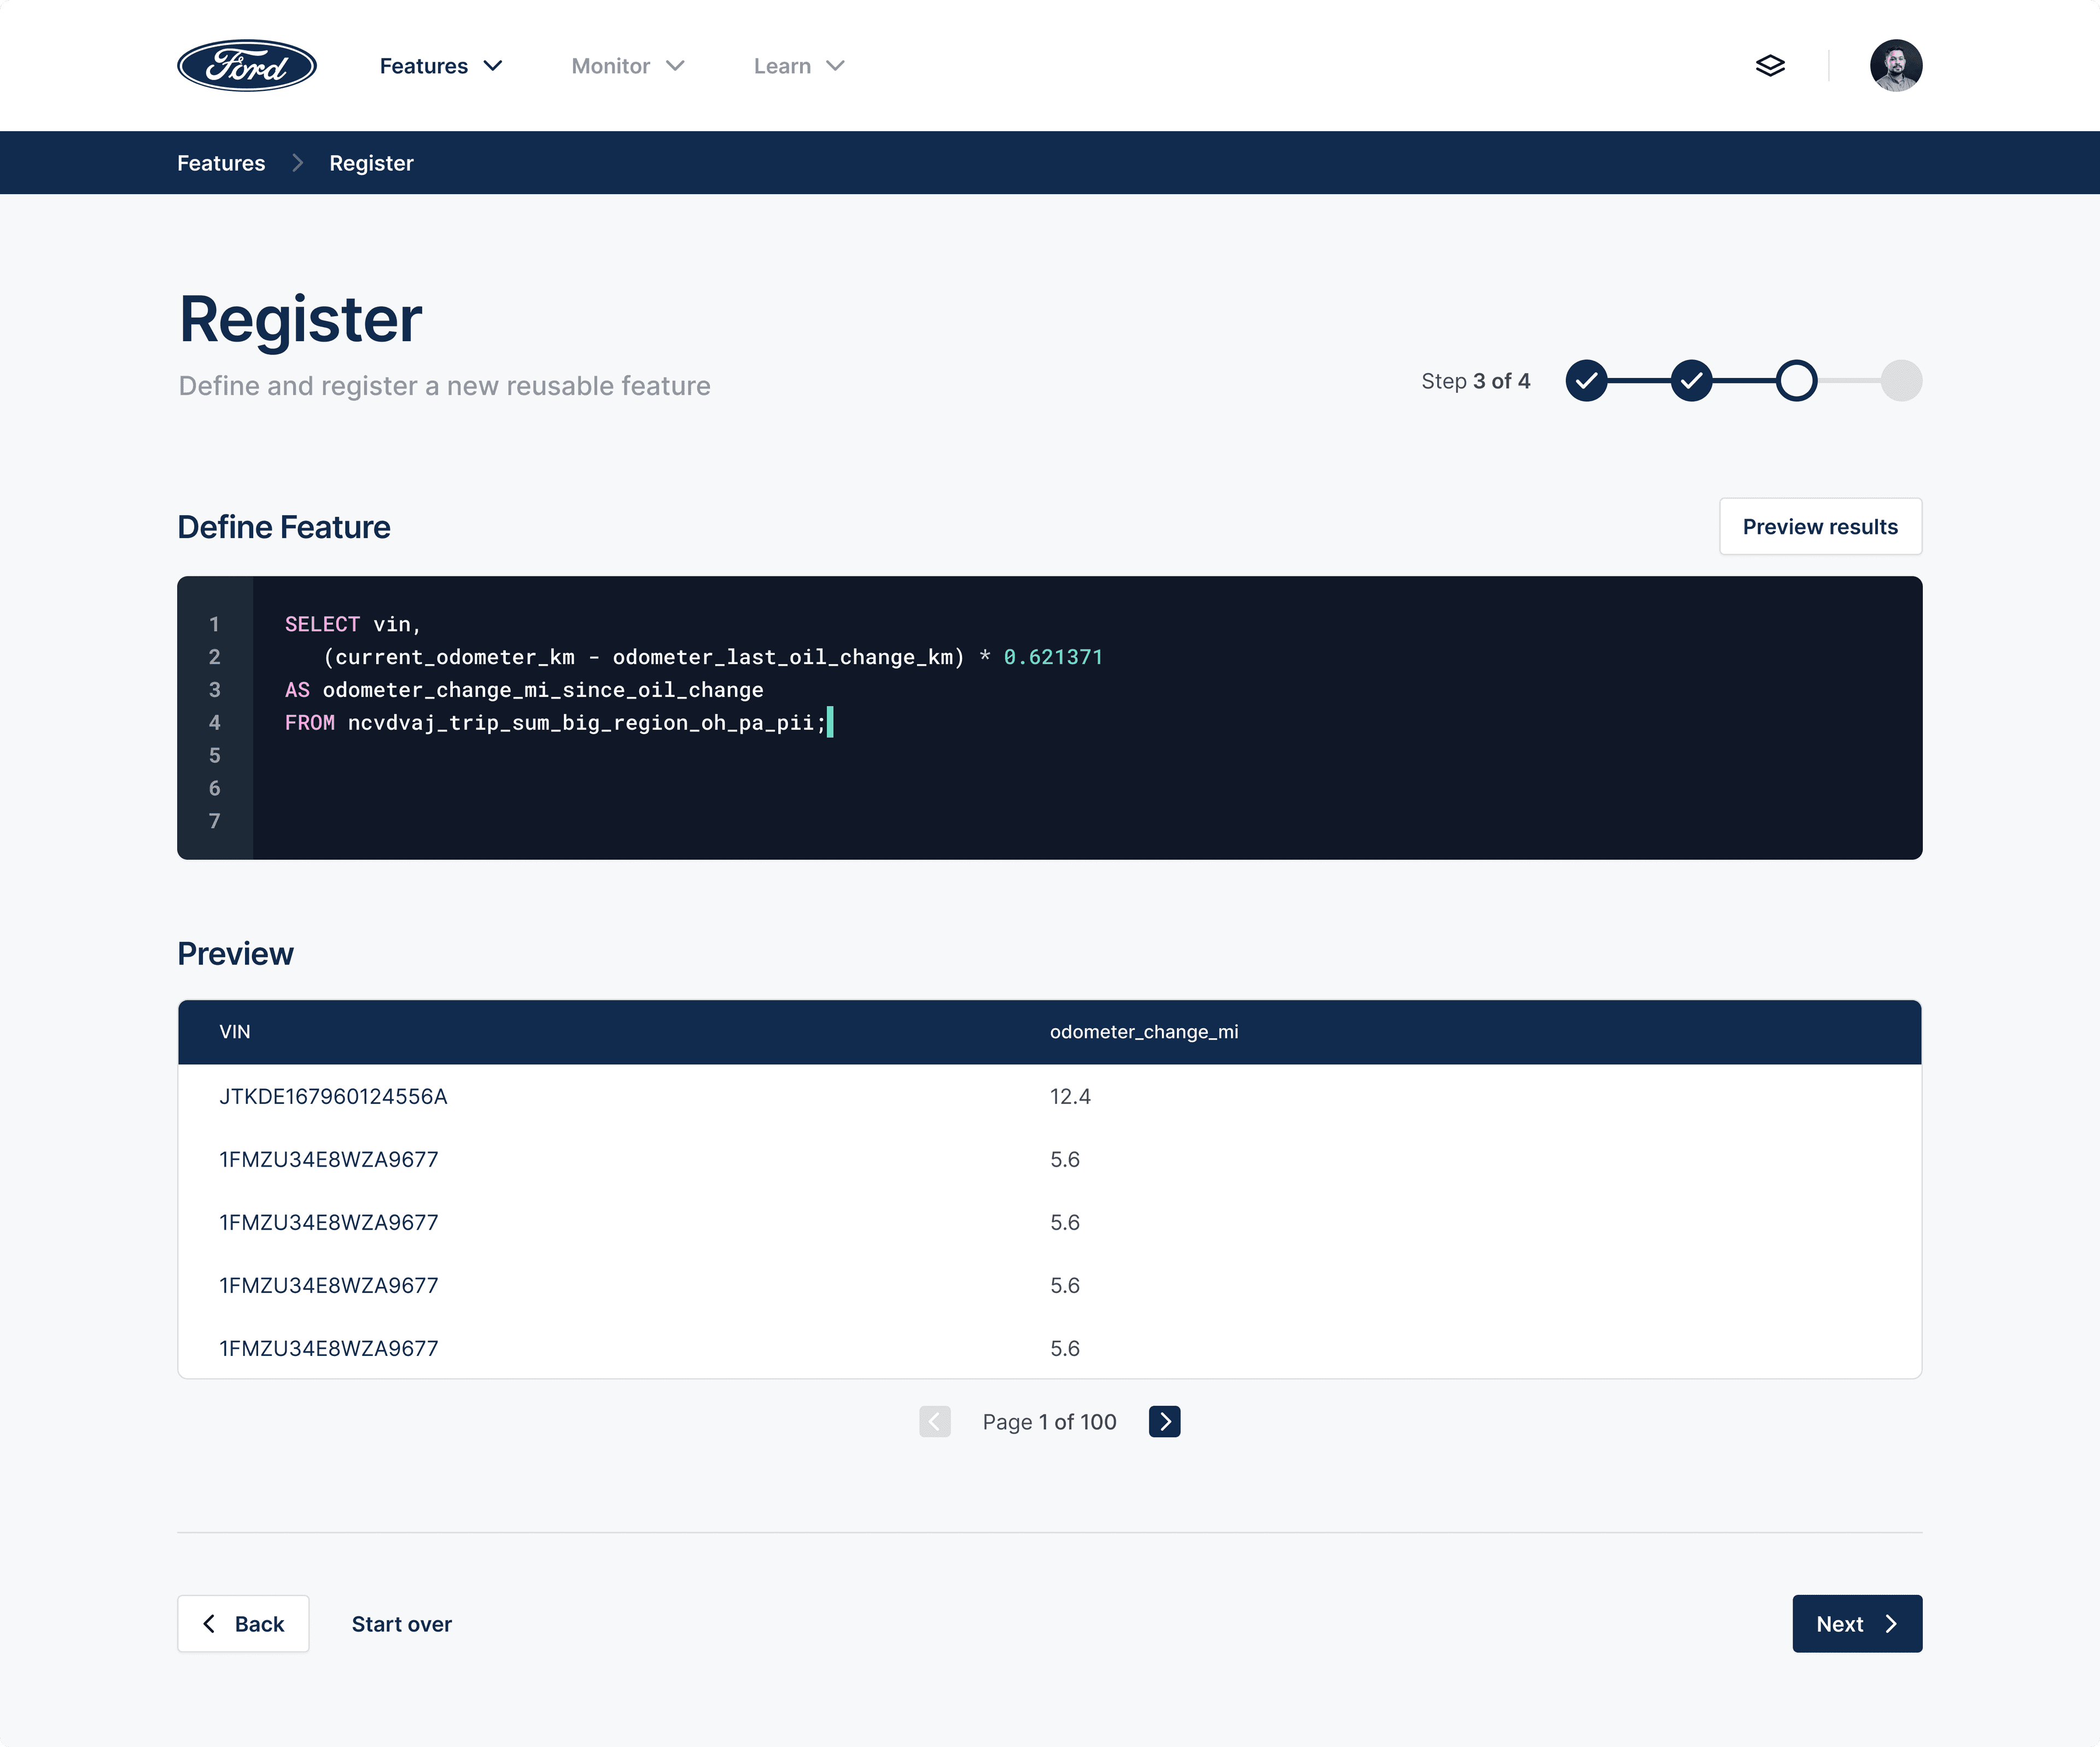Click the Next button
2100x1747 pixels.
[1856, 1623]
